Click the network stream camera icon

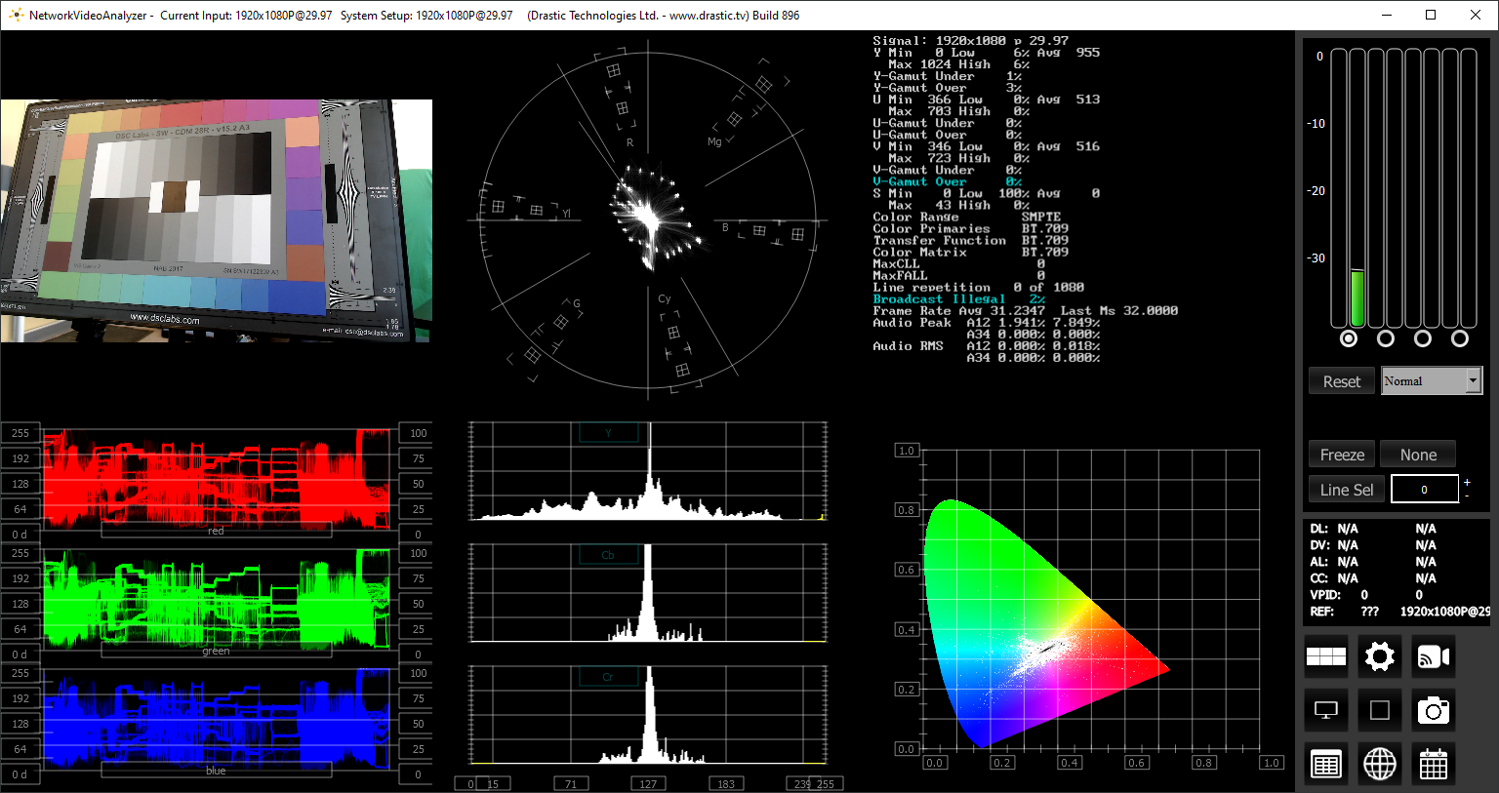tap(1434, 656)
